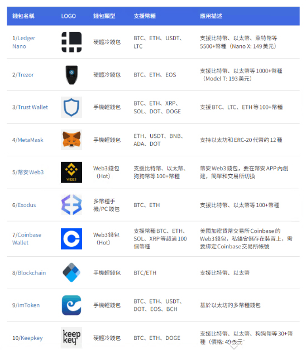The width and height of the screenshot is (306, 350).
Task: Click the 錢包類型 column header
Action: point(104,16)
